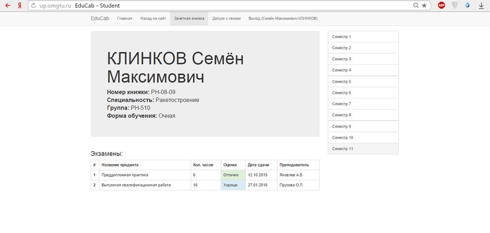Click the date 27.01.2016
This screenshot has height=233, width=490.
coord(258,185)
